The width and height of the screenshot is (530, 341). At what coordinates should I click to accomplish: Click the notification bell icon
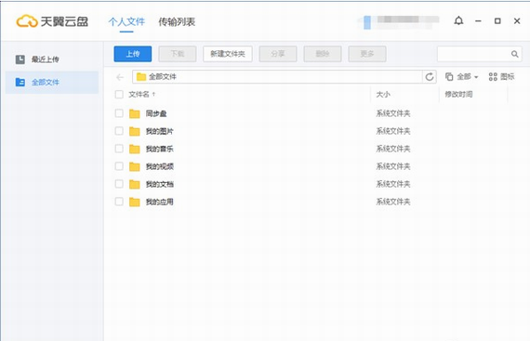coord(458,21)
